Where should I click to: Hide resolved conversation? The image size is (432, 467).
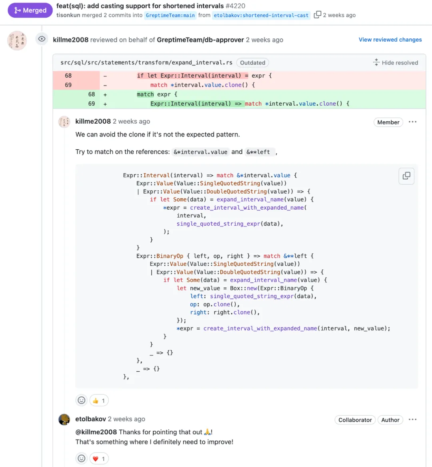tap(395, 62)
